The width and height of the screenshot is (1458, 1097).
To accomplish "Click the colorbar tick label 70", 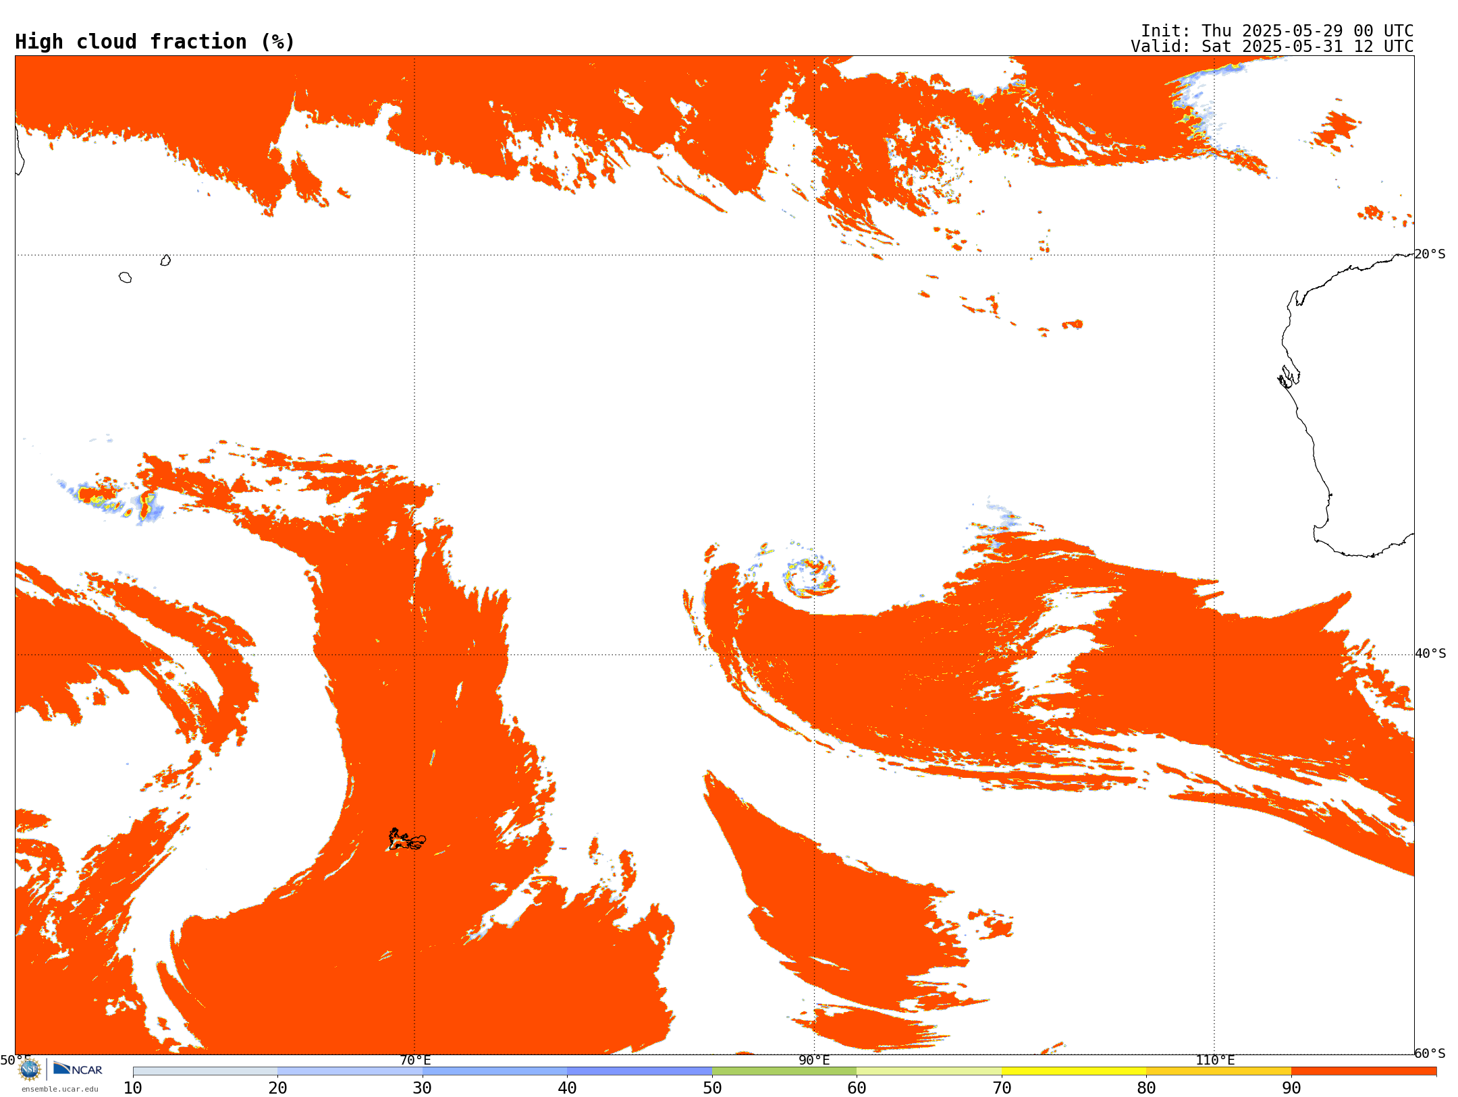I will tap(1002, 1088).
